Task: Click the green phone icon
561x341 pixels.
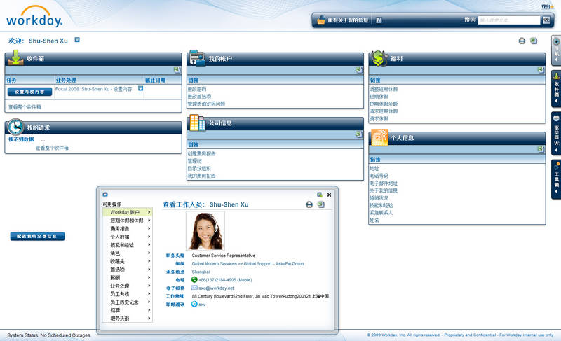Action: tap(194, 279)
